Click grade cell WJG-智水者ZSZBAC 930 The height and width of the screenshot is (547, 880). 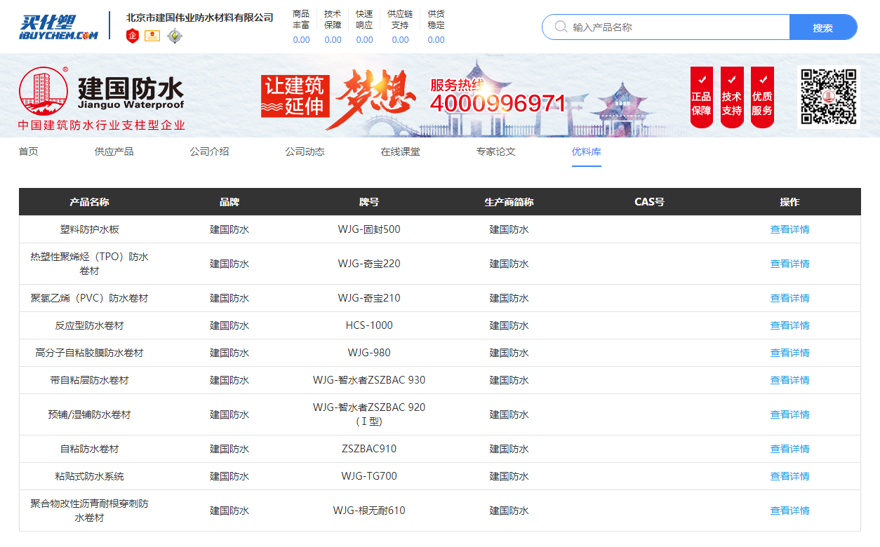(369, 380)
